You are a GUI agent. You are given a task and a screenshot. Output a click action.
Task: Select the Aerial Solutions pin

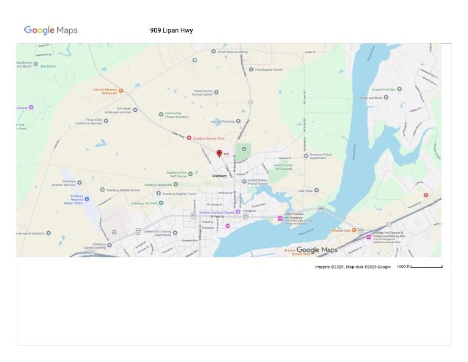[x=48, y=233]
